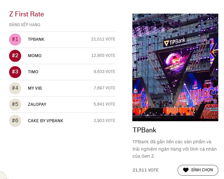Click the pink #1 rank badge
The width and height of the screenshot is (224, 179).
[15, 39]
